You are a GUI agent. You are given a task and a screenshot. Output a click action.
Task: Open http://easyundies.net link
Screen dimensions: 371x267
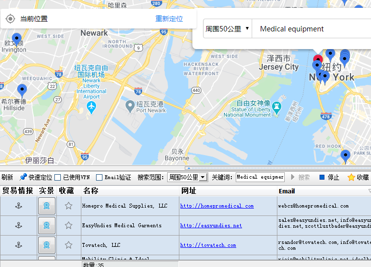[x=211, y=226]
